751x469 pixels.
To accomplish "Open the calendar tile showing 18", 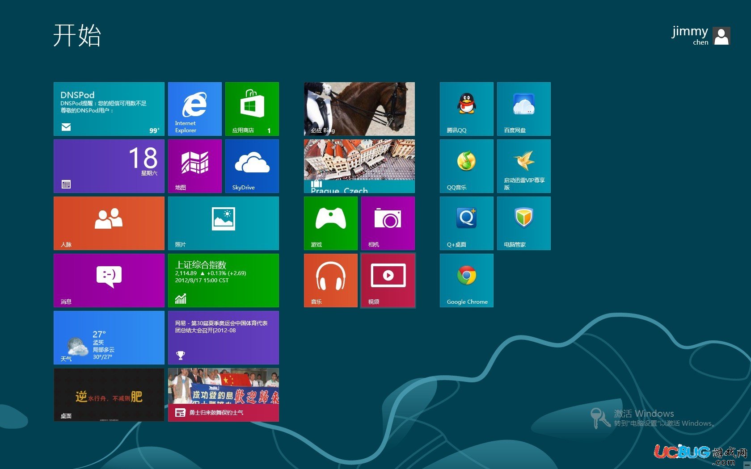I will coord(109,166).
